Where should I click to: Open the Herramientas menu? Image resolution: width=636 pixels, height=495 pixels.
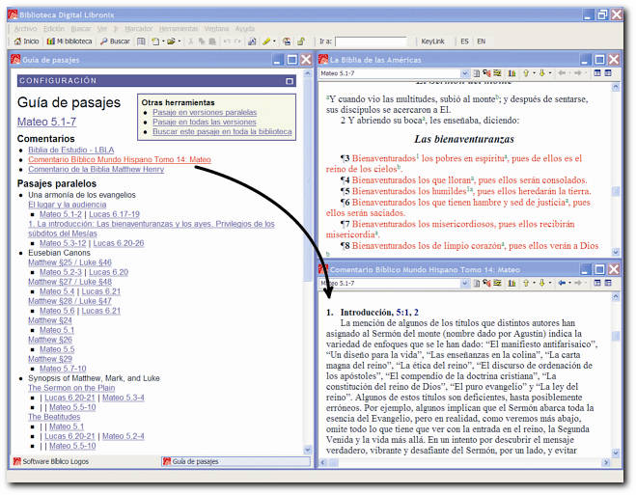pyautogui.click(x=180, y=29)
